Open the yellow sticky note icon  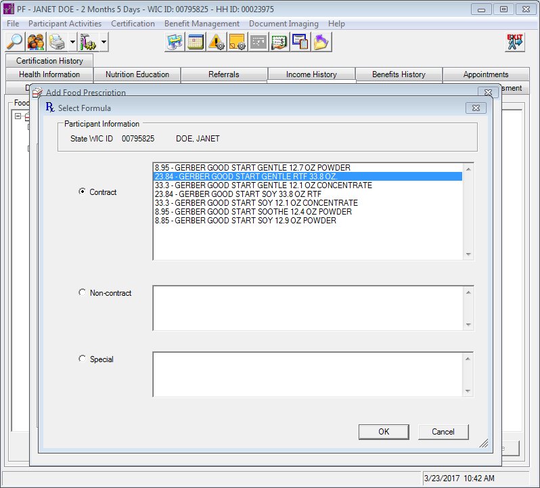tap(238, 42)
